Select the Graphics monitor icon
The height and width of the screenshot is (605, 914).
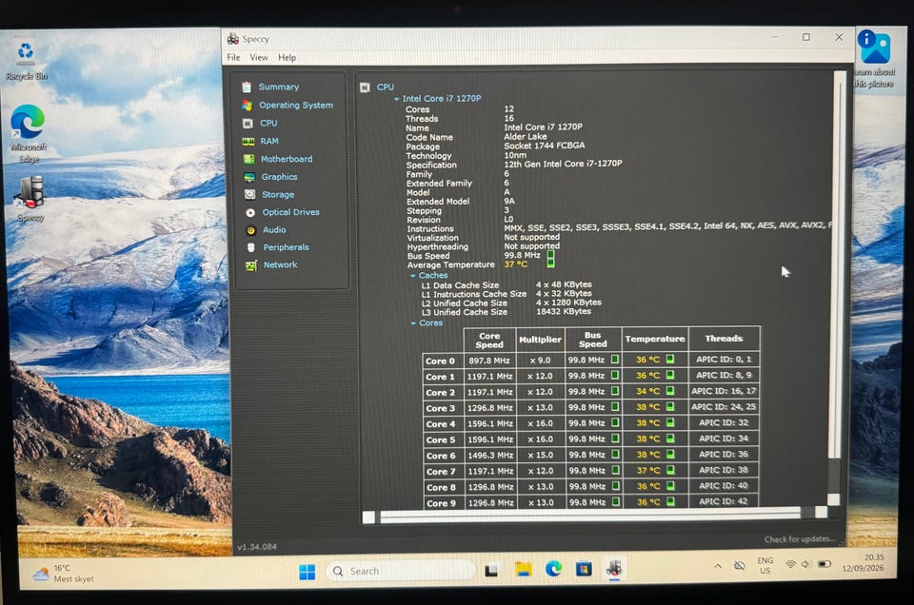tap(249, 177)
